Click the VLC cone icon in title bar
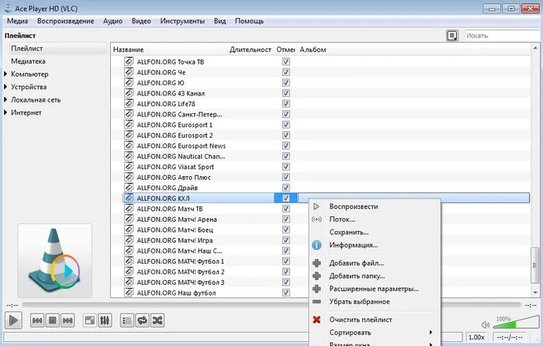Viewport: 543px width, 346px height. tap(8, 8)
